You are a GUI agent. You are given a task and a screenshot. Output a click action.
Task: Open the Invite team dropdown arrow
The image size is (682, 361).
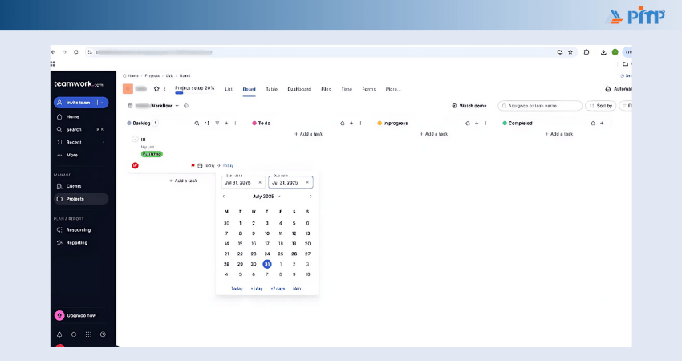pyautogui.click(x=103, y=103)
